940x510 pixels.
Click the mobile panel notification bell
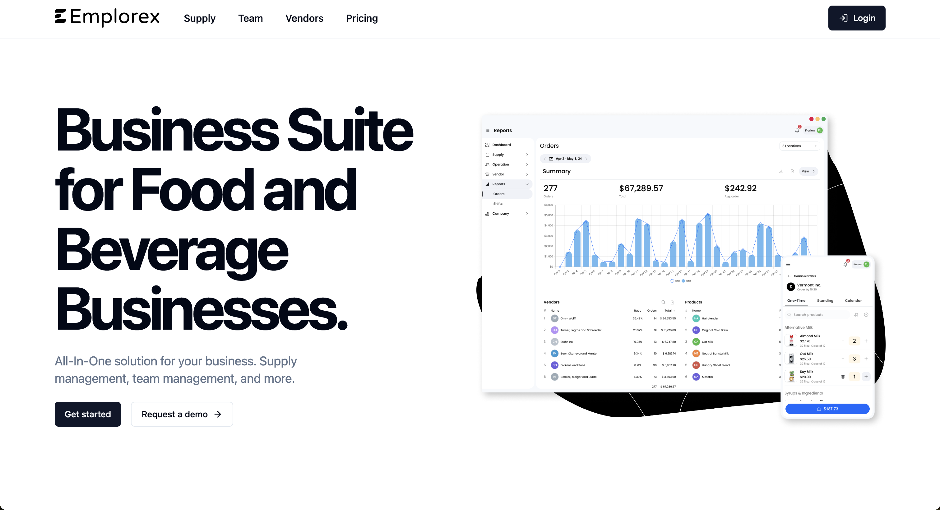tap(845, 264)
